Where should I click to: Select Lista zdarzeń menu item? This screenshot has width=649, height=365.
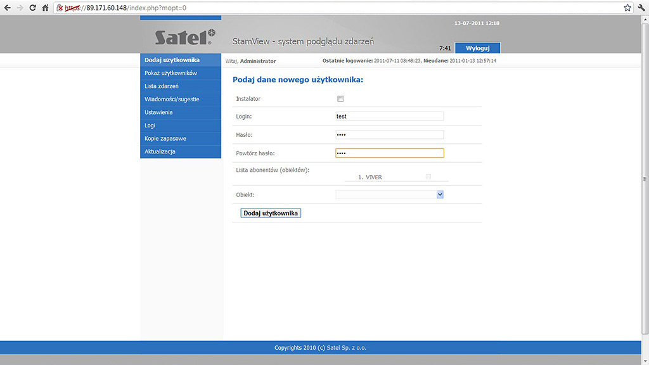click(162, 86)
